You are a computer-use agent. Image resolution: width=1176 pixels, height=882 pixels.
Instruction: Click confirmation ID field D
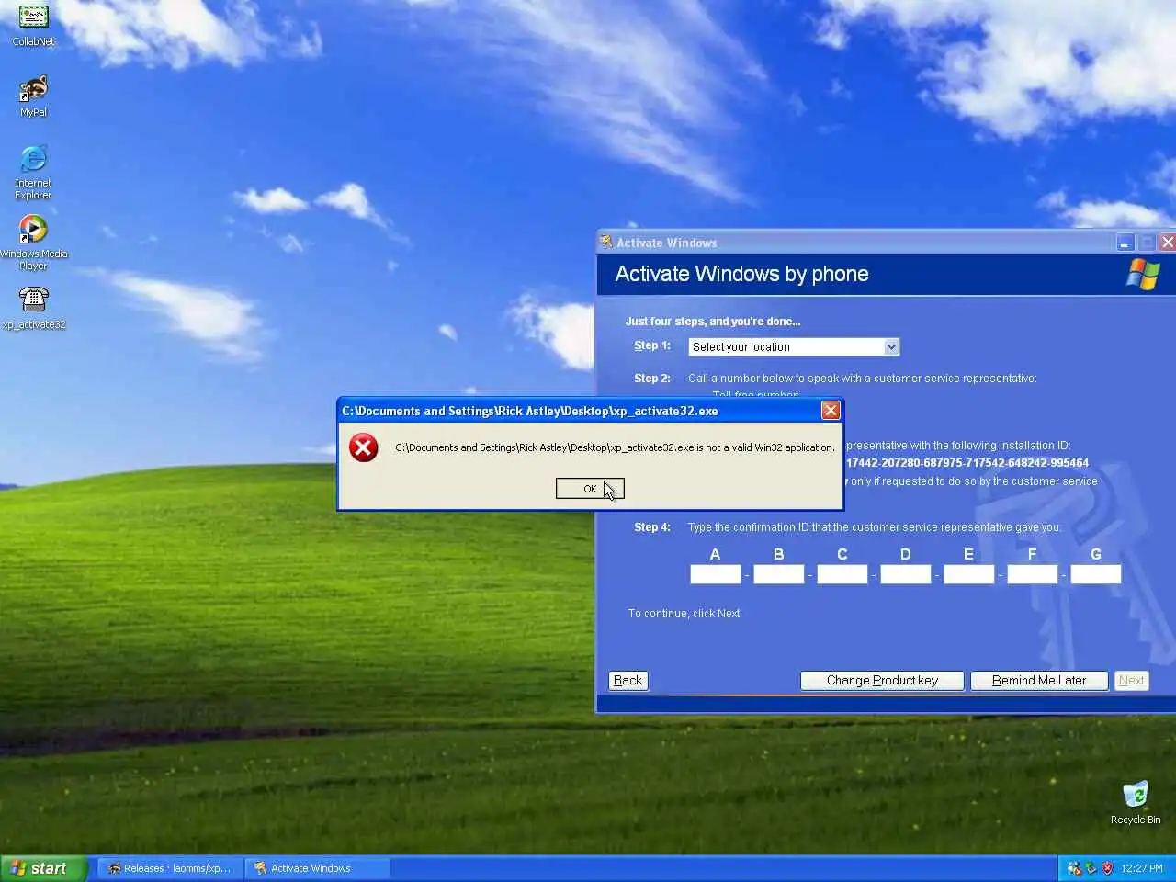click(905, 574)
